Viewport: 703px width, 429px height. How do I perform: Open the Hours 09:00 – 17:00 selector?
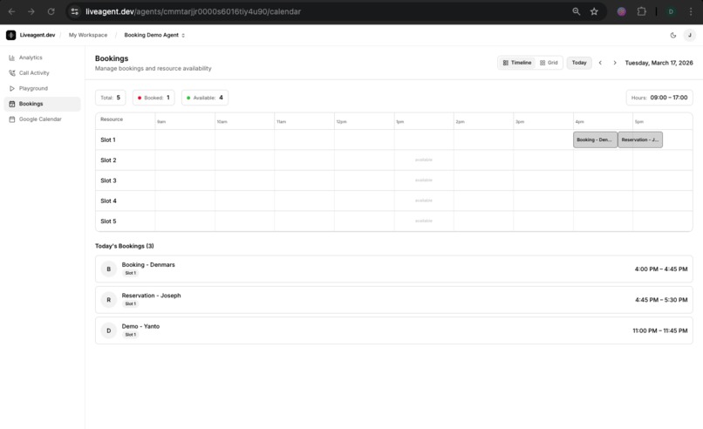coord(659,98)
